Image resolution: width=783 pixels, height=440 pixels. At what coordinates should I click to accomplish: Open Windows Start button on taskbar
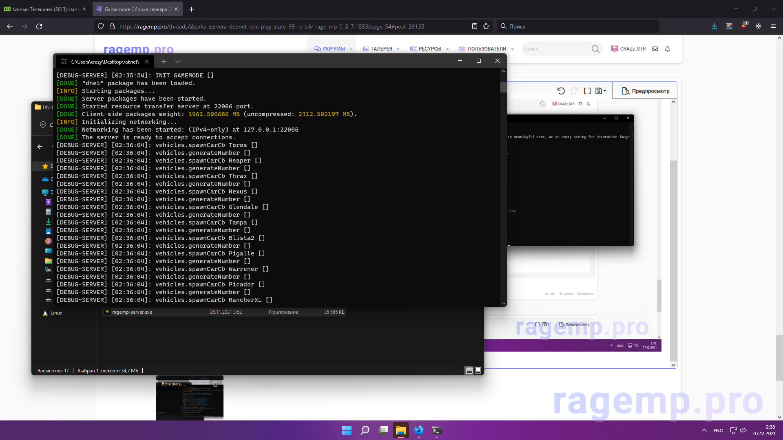pos(347,430)
